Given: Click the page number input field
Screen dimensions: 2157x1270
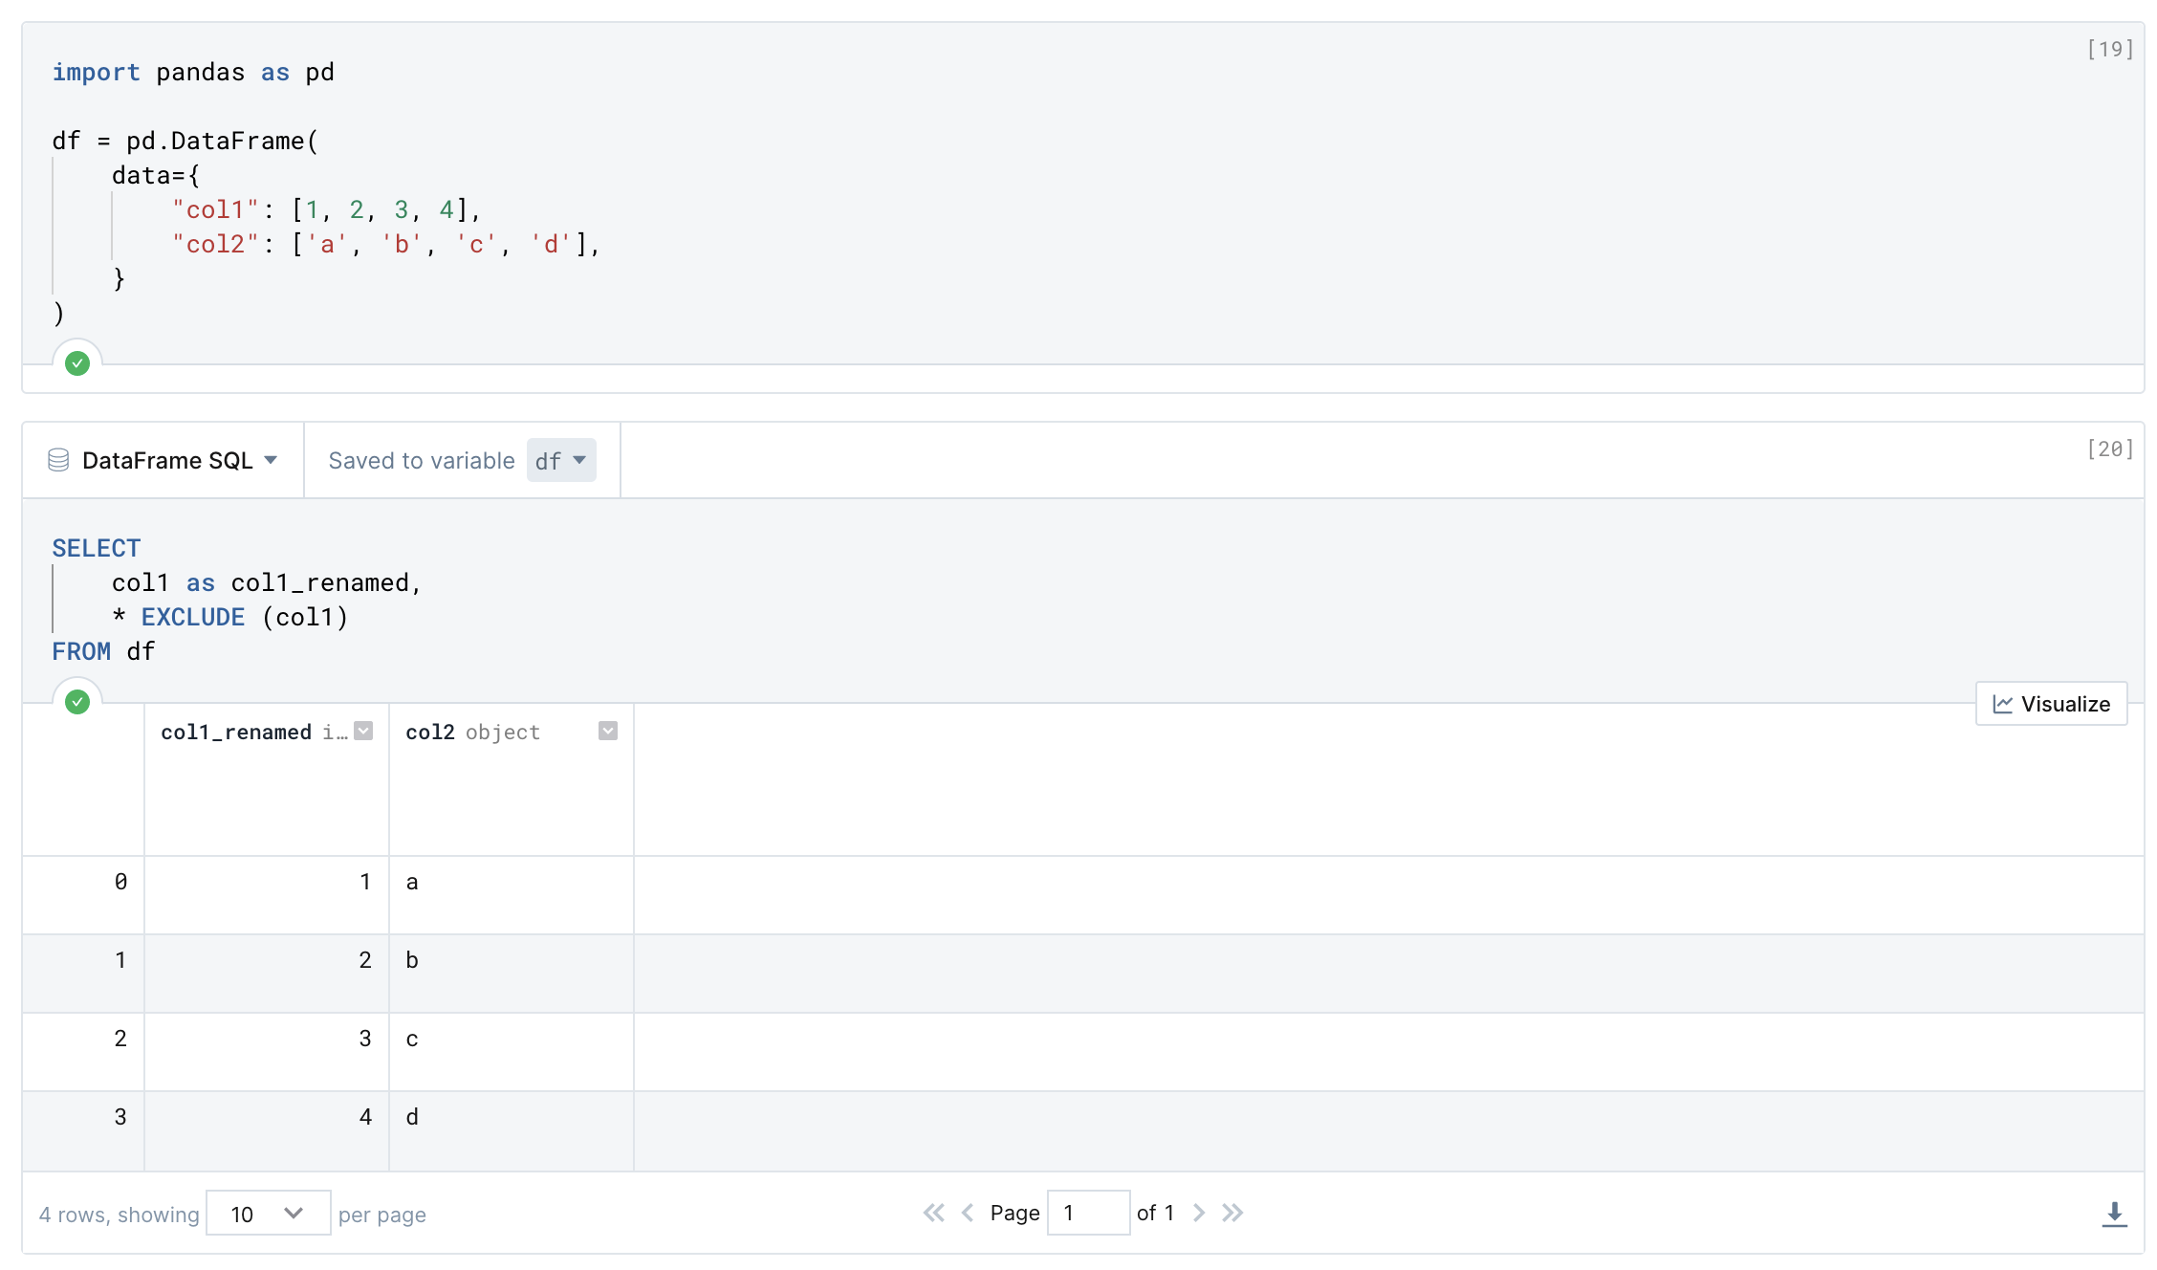Looking at the screenshot, I should (x=1087, y=1213).
